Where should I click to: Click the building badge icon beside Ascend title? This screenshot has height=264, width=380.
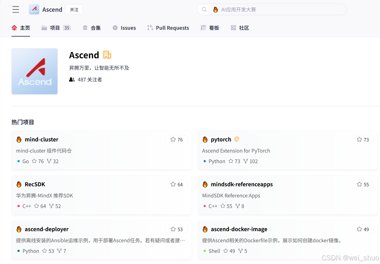tap(107, 55)
